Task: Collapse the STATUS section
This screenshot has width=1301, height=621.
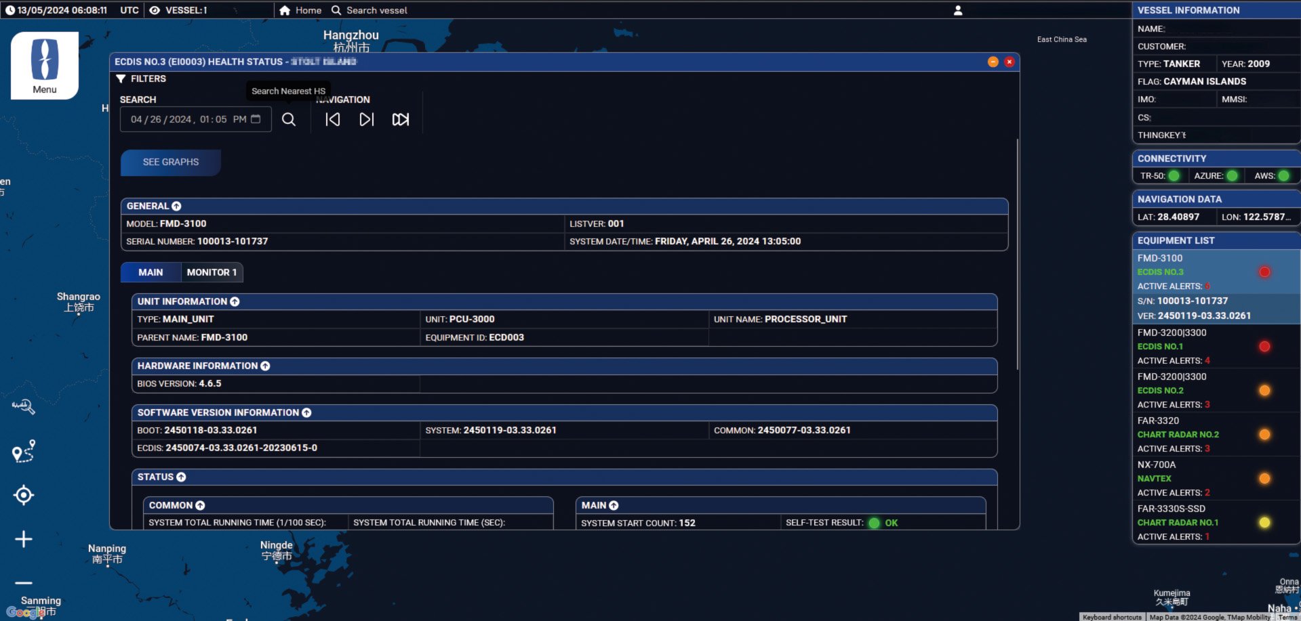Action: tap(181, 477)
